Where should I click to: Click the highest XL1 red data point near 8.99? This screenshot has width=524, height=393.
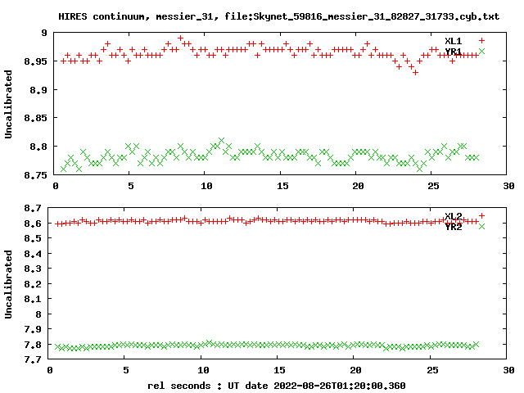click(x=180, y=38)
